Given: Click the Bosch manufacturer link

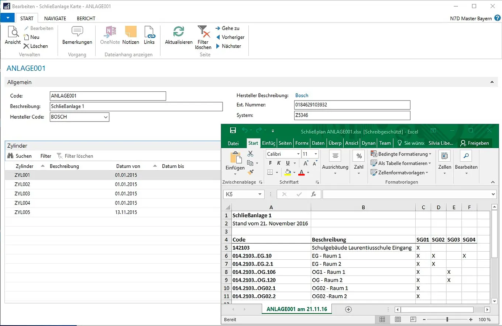Looking at the screenshot, I should pyautogui.click(x=302, y=95).
